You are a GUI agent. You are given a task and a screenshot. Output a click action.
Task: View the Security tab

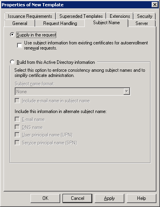[145, 16]
